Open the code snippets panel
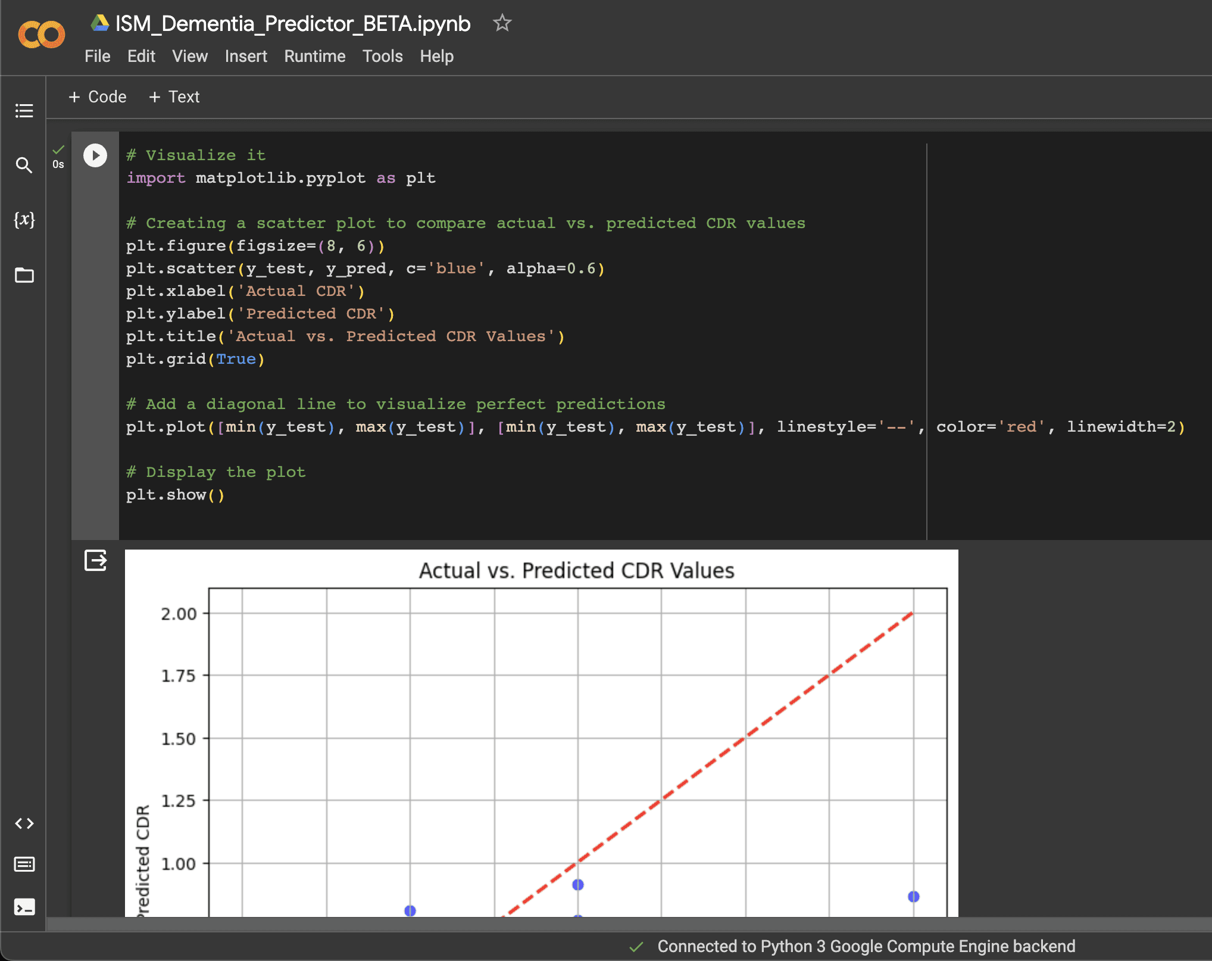 [24, 823]
